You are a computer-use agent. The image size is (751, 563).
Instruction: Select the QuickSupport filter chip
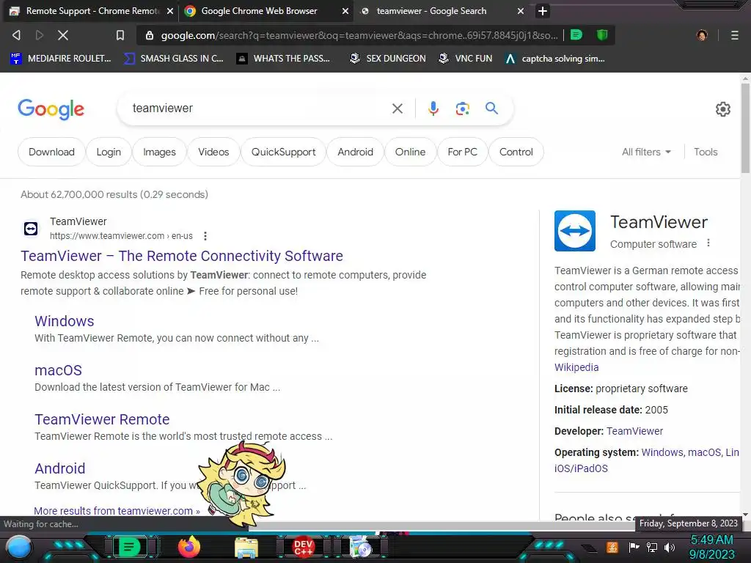(x=284, y=152)
